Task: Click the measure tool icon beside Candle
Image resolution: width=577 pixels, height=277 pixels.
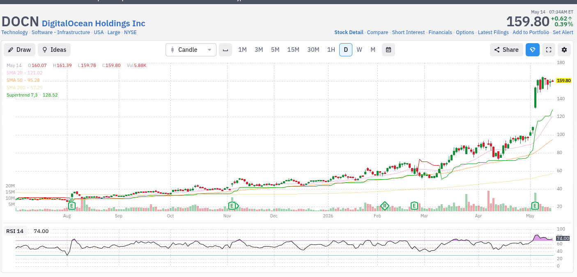Action: (225, 50)
